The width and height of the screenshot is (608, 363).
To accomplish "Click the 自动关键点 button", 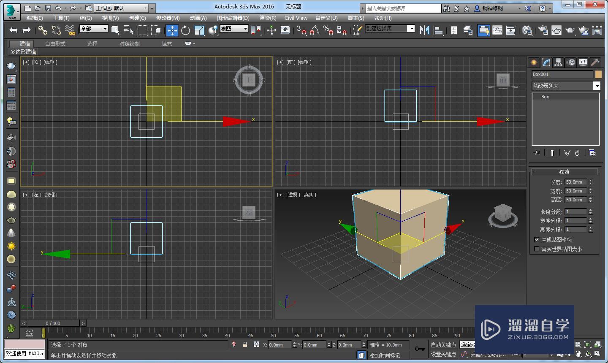I will click(x=443, y=345).
